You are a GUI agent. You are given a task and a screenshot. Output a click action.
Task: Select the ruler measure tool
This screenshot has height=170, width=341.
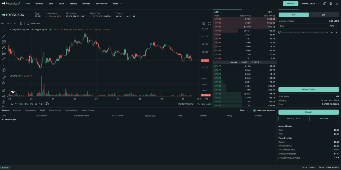click(4, 77)
